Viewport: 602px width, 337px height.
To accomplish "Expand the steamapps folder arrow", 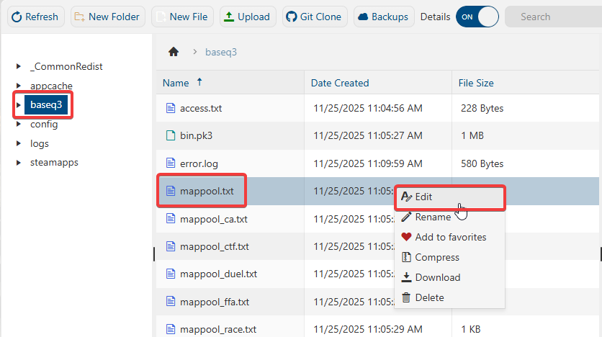I will click(19, 163).
